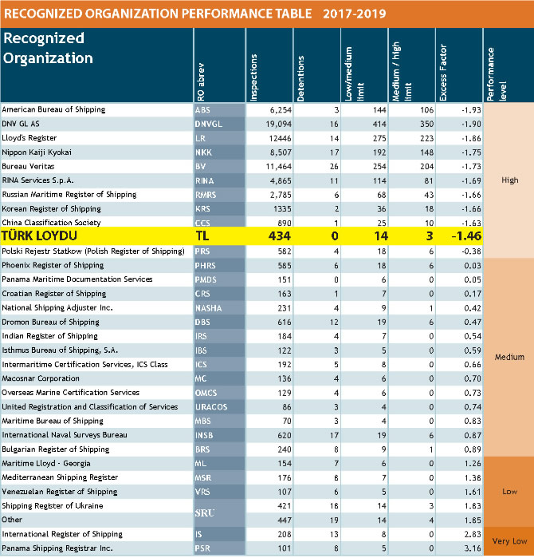Select the Medium performance level band
The image size is (534, 558).
(x=510, y=356)
